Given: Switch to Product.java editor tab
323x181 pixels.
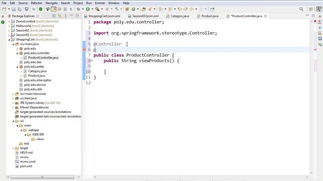Looking at the screenshot, I should click(x=208, y=16).
